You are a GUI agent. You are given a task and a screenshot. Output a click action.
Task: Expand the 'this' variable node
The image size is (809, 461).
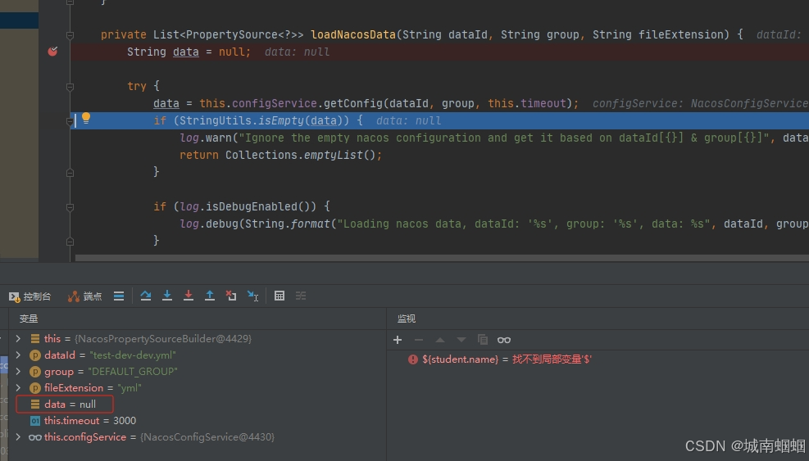pyautogui.click(x=18, y=339)
